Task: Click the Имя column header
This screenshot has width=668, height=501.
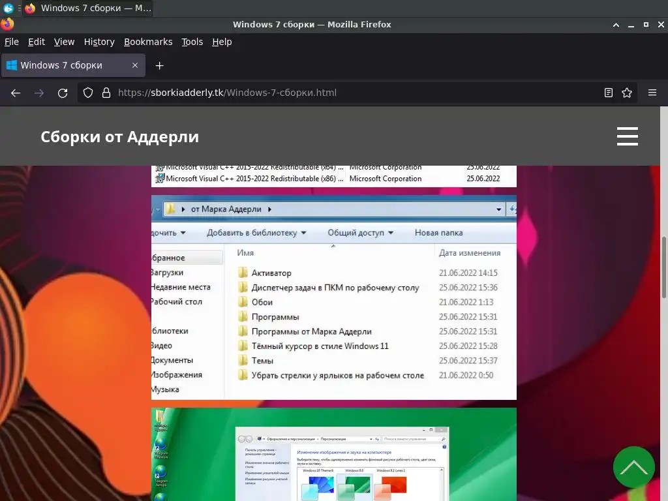Action: click(245, 252)
